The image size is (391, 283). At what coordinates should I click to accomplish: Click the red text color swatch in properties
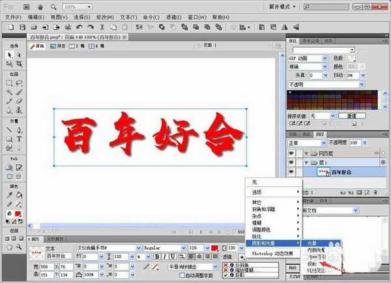[x=214, y=248]
